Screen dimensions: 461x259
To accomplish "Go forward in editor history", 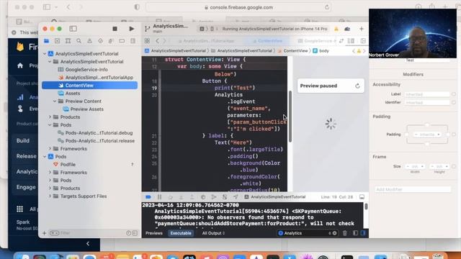I will (165, 41).
